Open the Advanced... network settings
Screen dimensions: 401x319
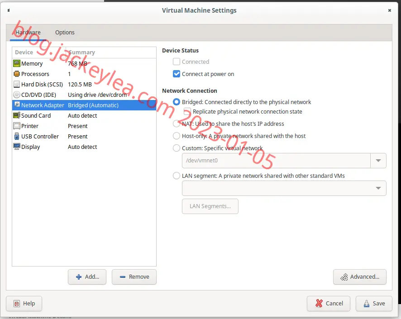coord(359,277)
